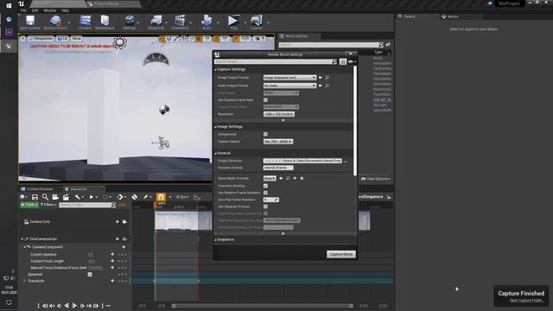The image size is (553, 311).
Task: Expand the Transform track
Action: pos(24,281)
